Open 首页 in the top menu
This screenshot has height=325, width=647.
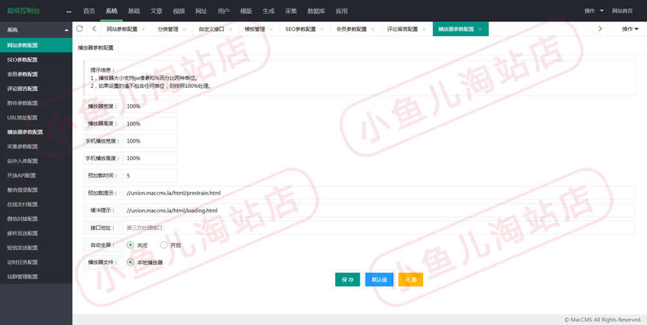89,11
